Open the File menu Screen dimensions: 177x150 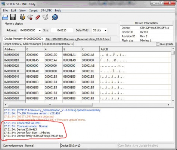5,10
